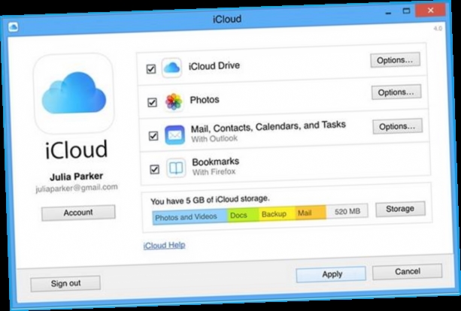Open the Account button
Viewport: 461px width, 311px height.
click(78, 213)
